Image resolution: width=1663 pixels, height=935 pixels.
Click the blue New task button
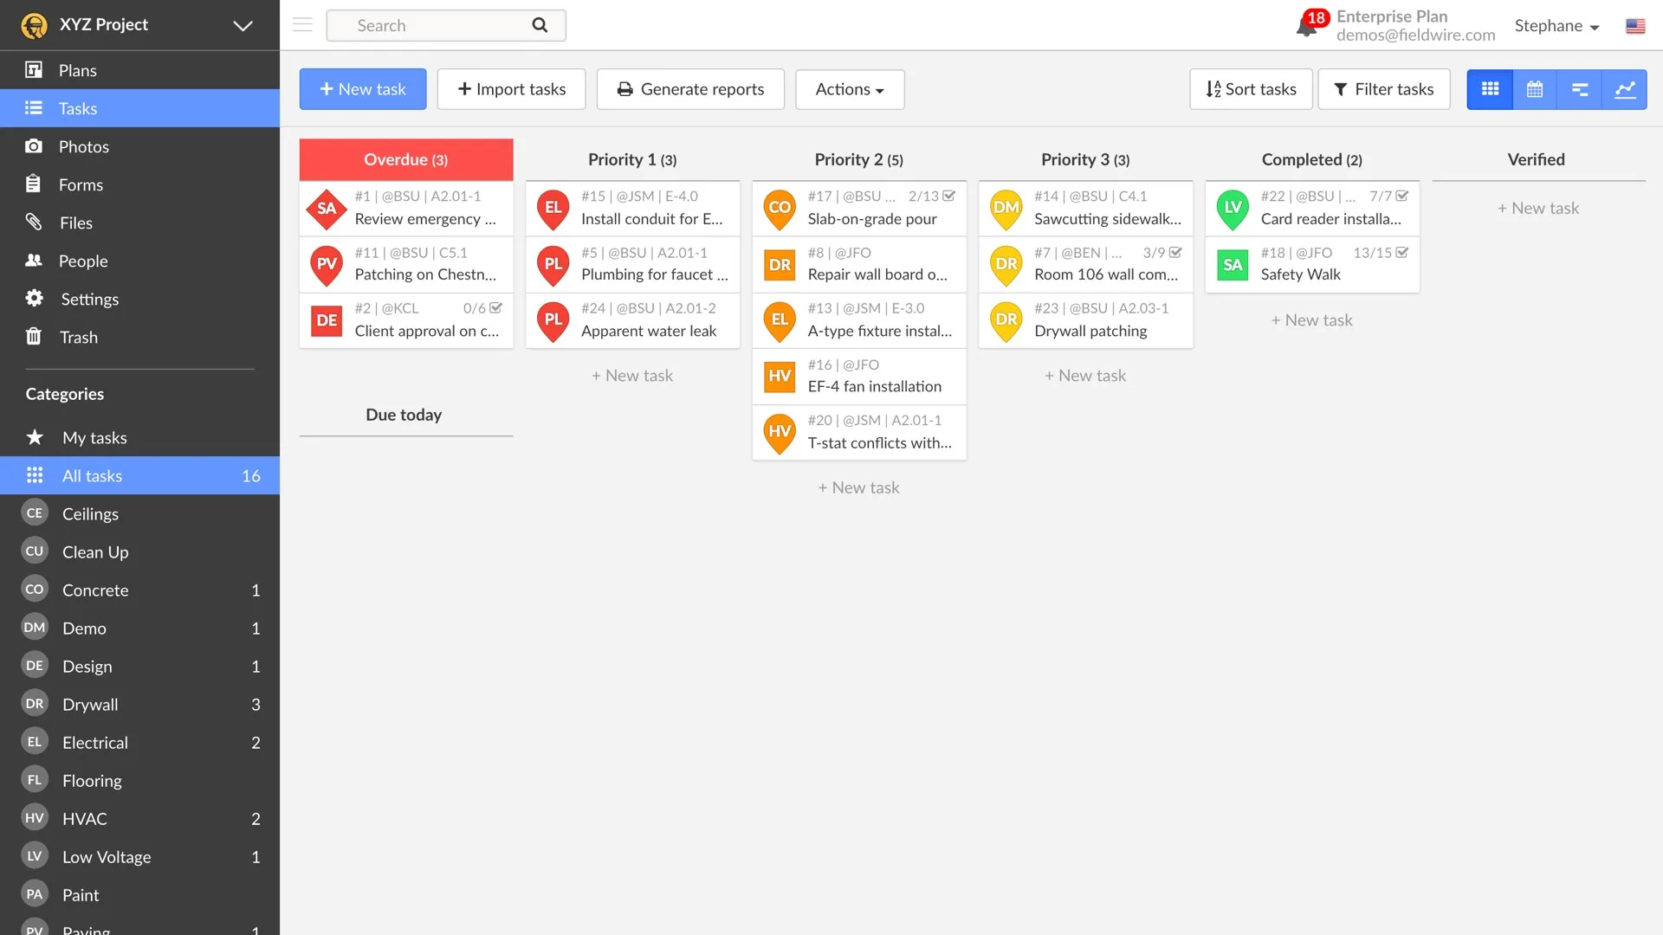tap(363, 89)
